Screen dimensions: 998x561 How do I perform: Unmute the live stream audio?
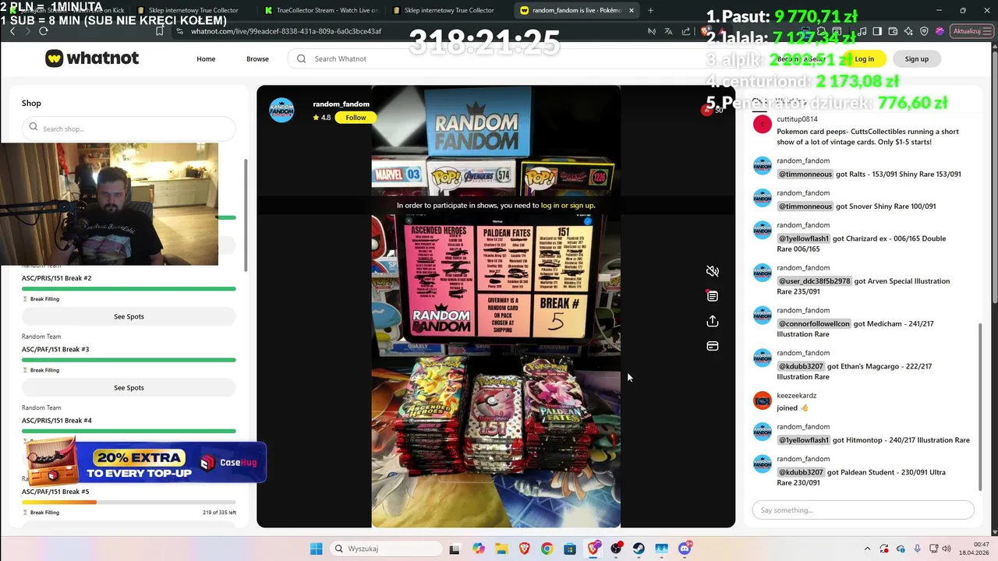coord(712,271)
